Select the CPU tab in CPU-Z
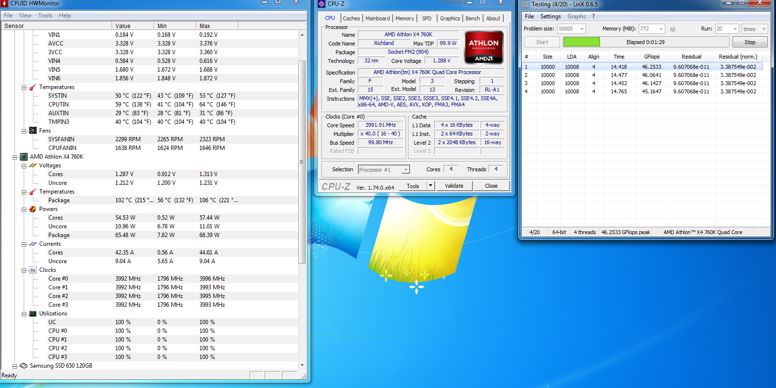Viewport: 776px width, 388px height. tap(330, 18)
